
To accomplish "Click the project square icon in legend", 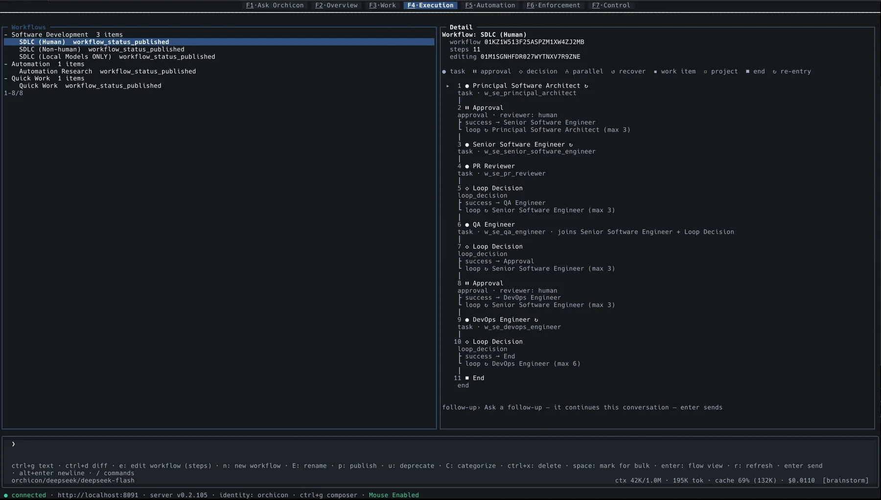I will [705, 71].
